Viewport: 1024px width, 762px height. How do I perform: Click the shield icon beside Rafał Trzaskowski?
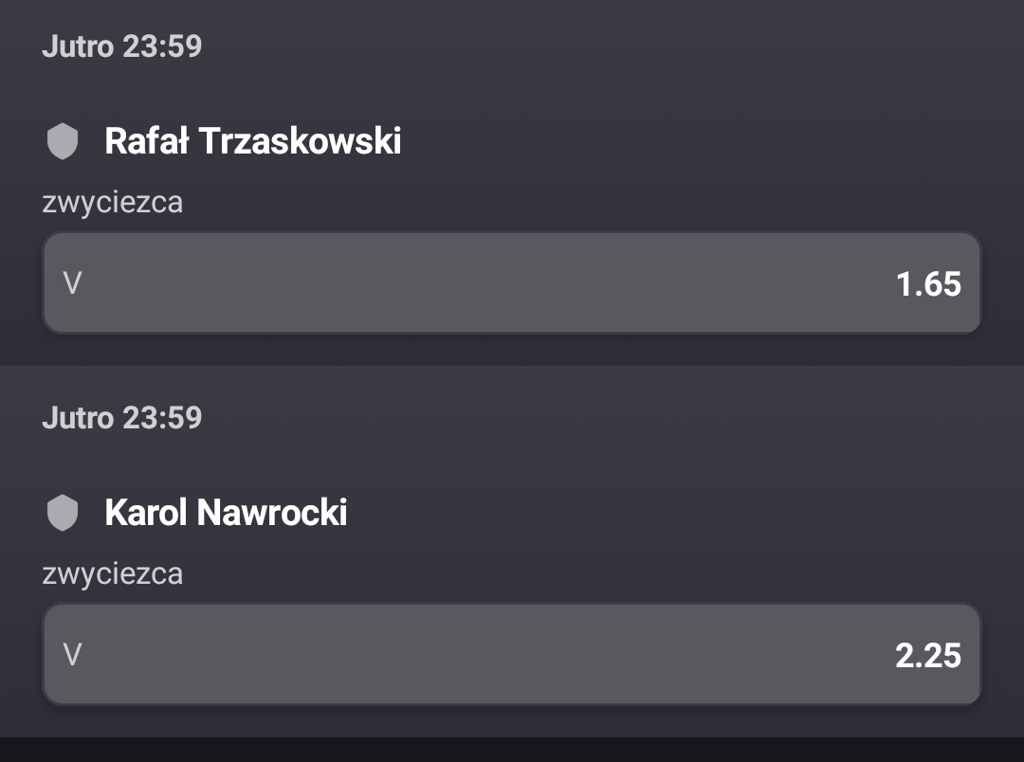click(x=63, y=142)
